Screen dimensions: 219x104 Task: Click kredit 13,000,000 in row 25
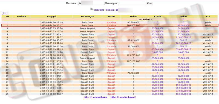tap(157, 94)
